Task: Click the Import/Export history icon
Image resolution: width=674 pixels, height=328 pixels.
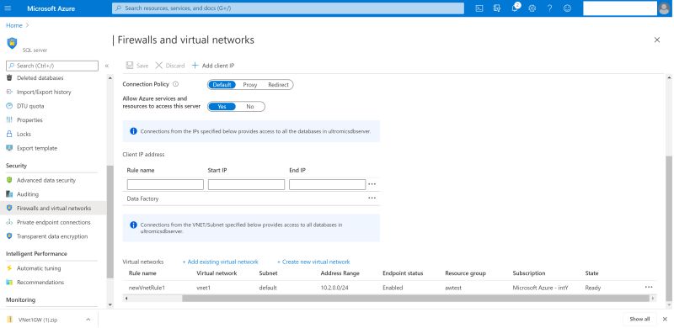Action: 9,92
